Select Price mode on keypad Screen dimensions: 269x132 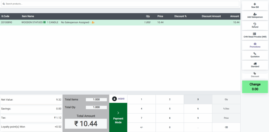point(226,118)
